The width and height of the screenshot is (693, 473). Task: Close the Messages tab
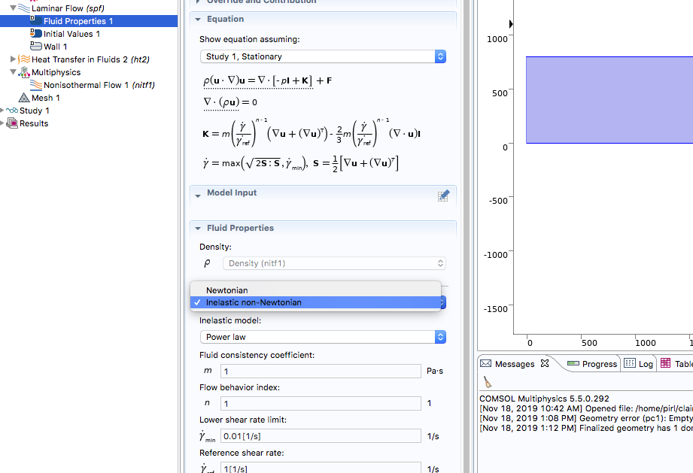pos(546,364)
